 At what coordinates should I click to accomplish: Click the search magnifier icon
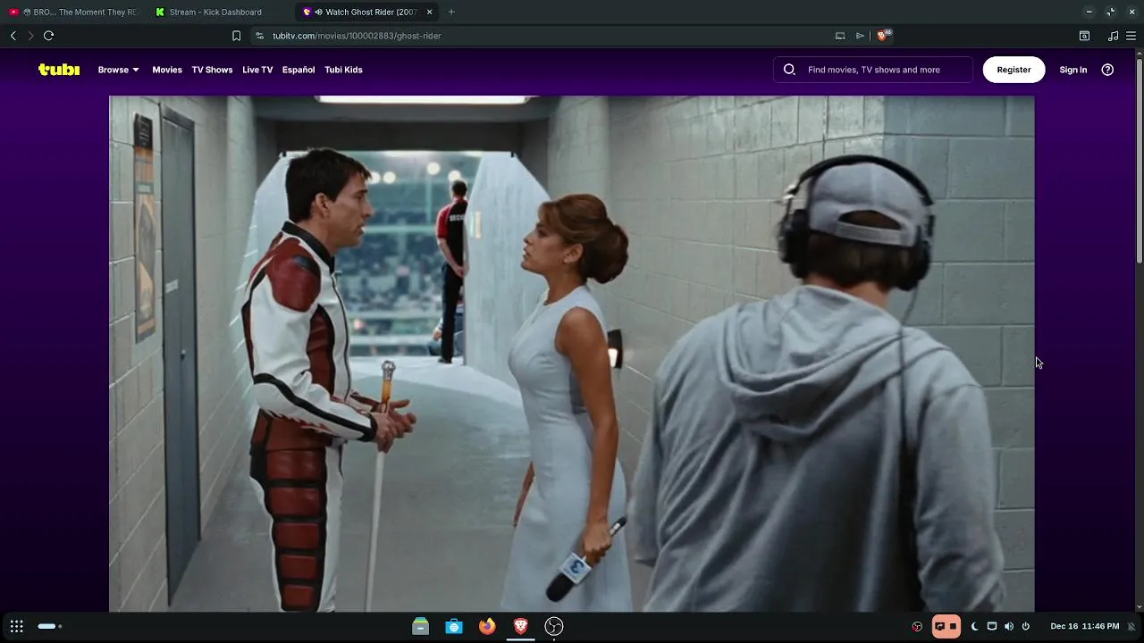pyautogui.click(x=789, y=70)
